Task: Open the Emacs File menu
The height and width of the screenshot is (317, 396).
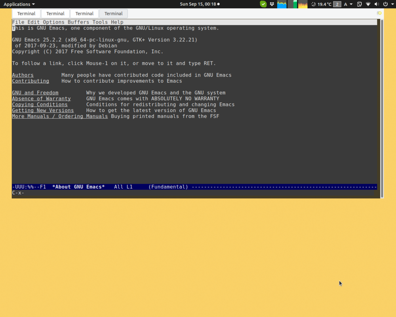Action: point(18,22)
